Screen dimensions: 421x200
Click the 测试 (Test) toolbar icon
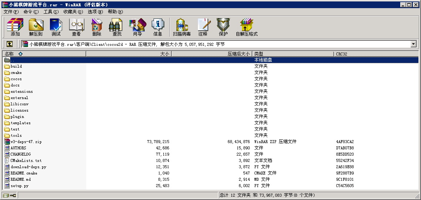[56, 27]
